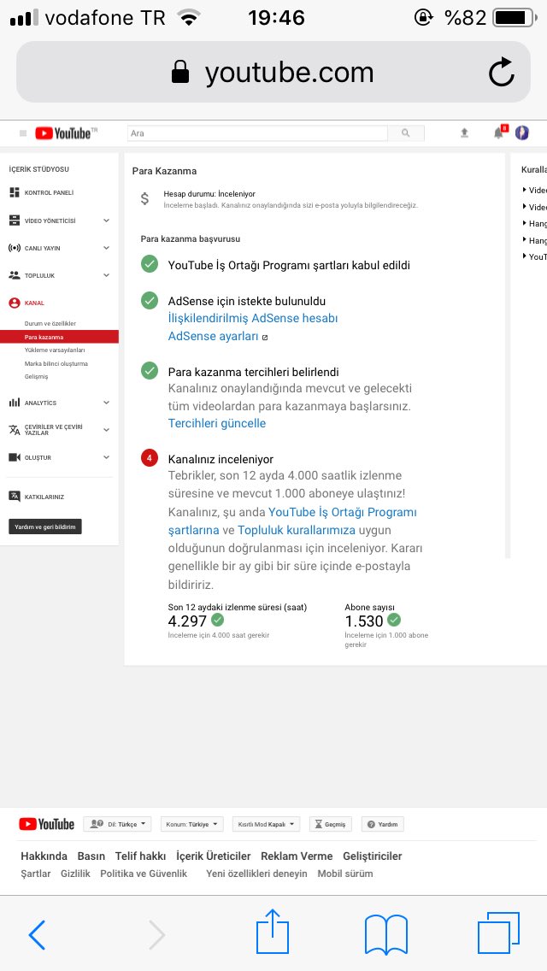This screenshot has width=547, height=971.
Task: Focus the Ara search field
Action: pos(257,133)
